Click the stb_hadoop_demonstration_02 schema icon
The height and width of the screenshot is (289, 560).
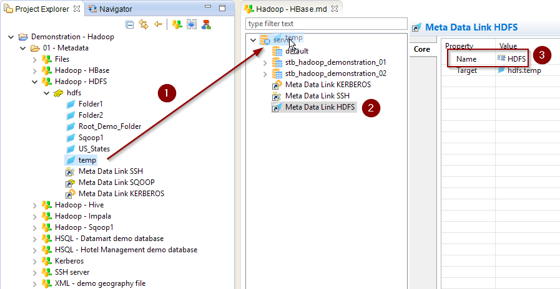277,74
